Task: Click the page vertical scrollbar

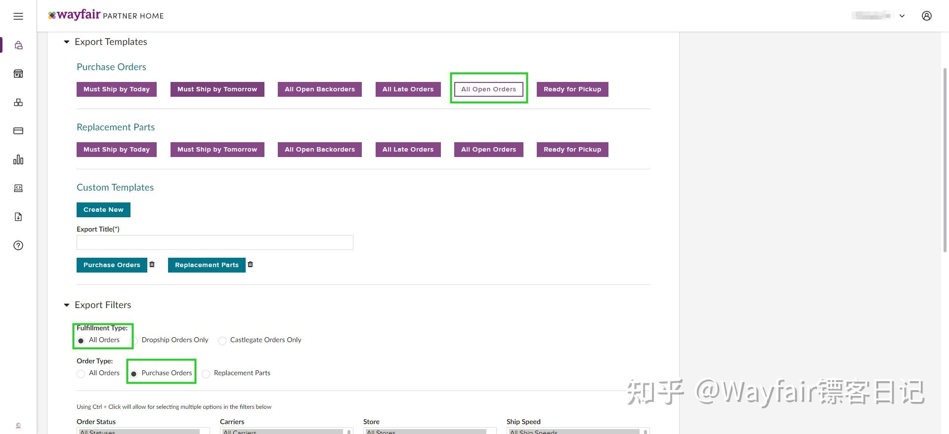Action: 945,160
